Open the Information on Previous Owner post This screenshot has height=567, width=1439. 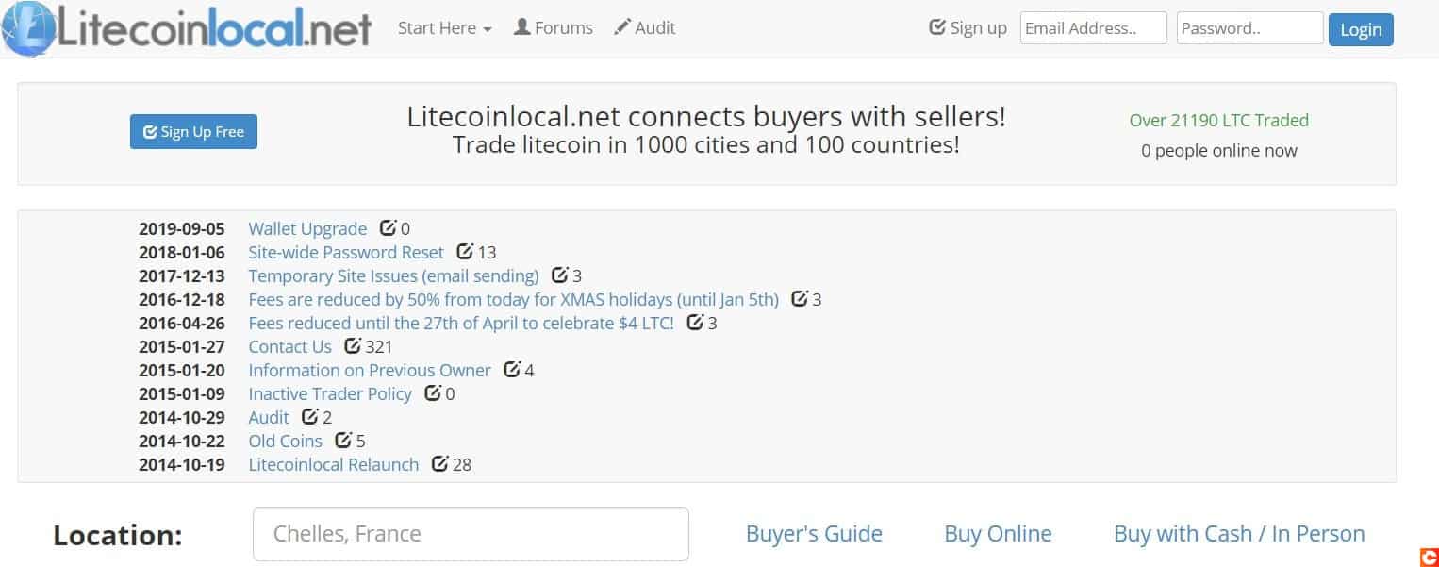tap(370, 370)
